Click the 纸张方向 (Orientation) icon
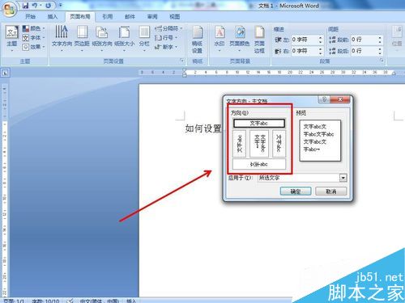The width and height of the screenshot is (405, 303). 102,38
